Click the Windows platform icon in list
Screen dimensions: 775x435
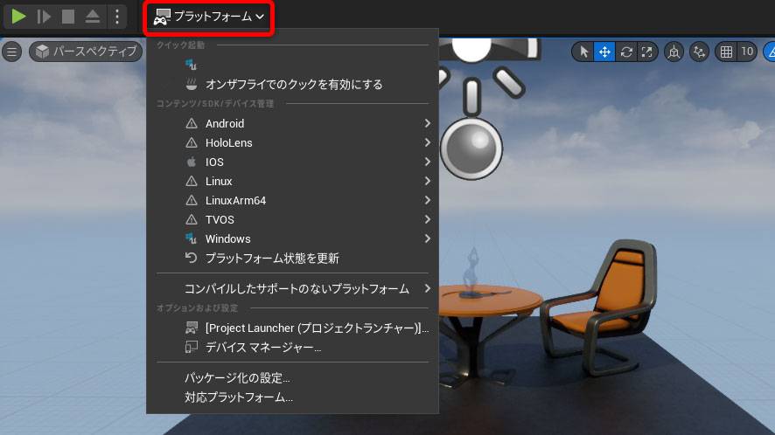pos(192,238)
